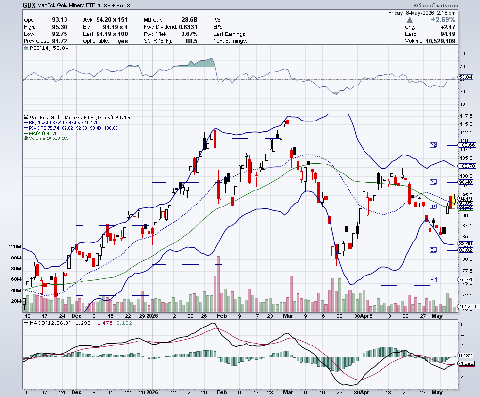This screenshot has width=480, height=397.
Task: Click the Ask quote '94.20 x 151'
Action: click(112, 20)
